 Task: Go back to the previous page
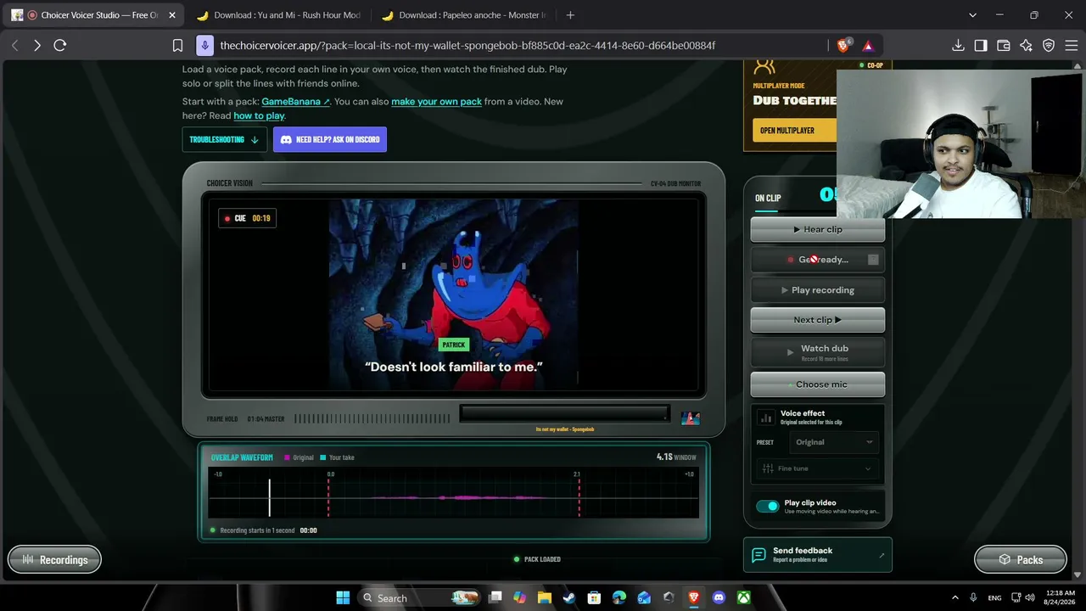click(14, 46)
